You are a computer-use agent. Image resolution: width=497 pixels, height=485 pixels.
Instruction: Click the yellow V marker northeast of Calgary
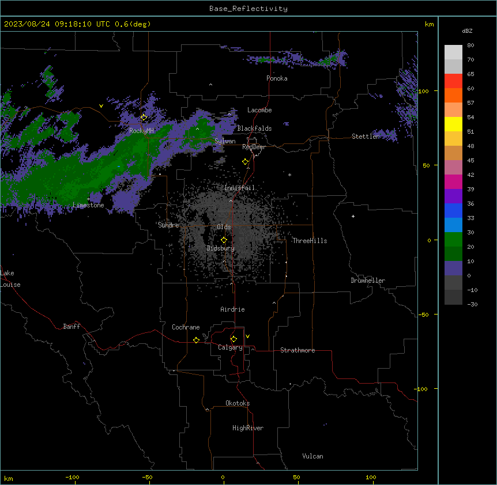pos(247,336)
